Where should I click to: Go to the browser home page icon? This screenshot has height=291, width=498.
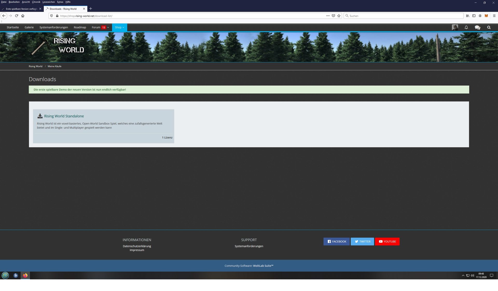[x=23, y=16]
